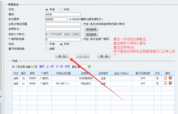Open 下一页 of the list
This screenshot has height=114, width=178.
pos(59,67)
